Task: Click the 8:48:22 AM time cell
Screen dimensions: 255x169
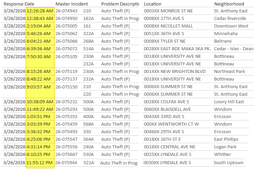Action: [x=38, y=79]
